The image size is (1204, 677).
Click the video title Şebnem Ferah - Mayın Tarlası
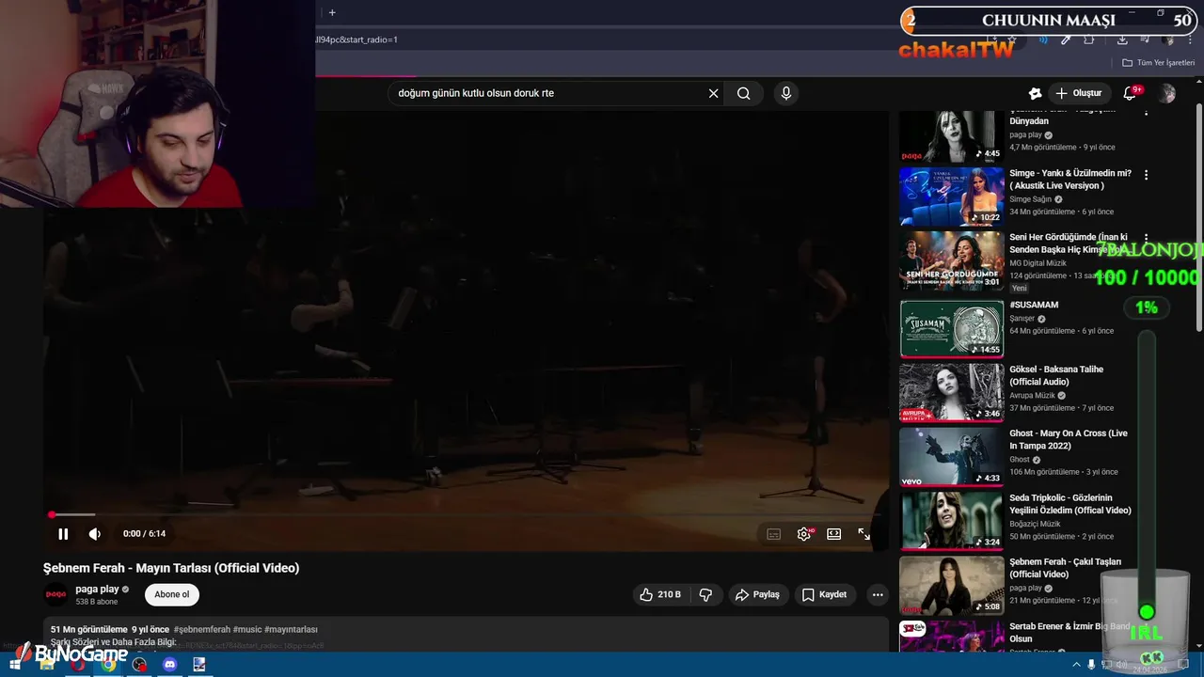pos(171,568)
